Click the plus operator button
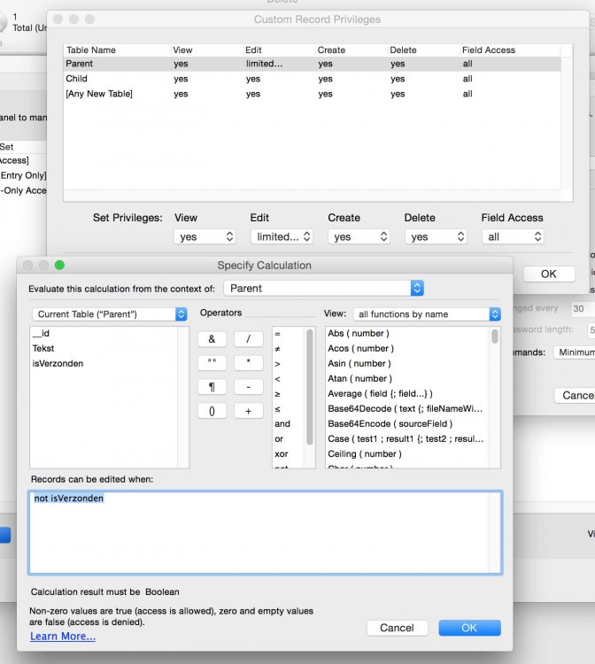Screen dimensions: 595x664 [248, 411]
